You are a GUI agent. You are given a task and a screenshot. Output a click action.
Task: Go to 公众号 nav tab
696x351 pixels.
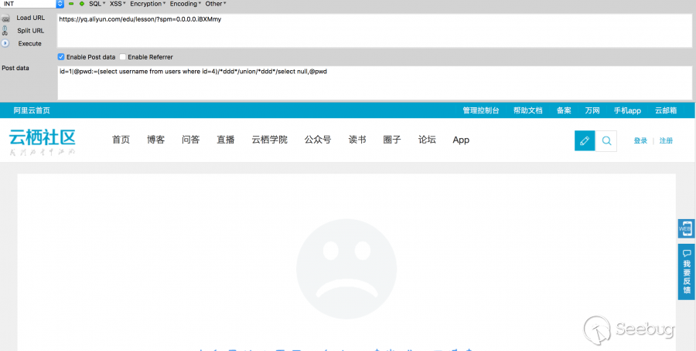click(x=318, y=140)
